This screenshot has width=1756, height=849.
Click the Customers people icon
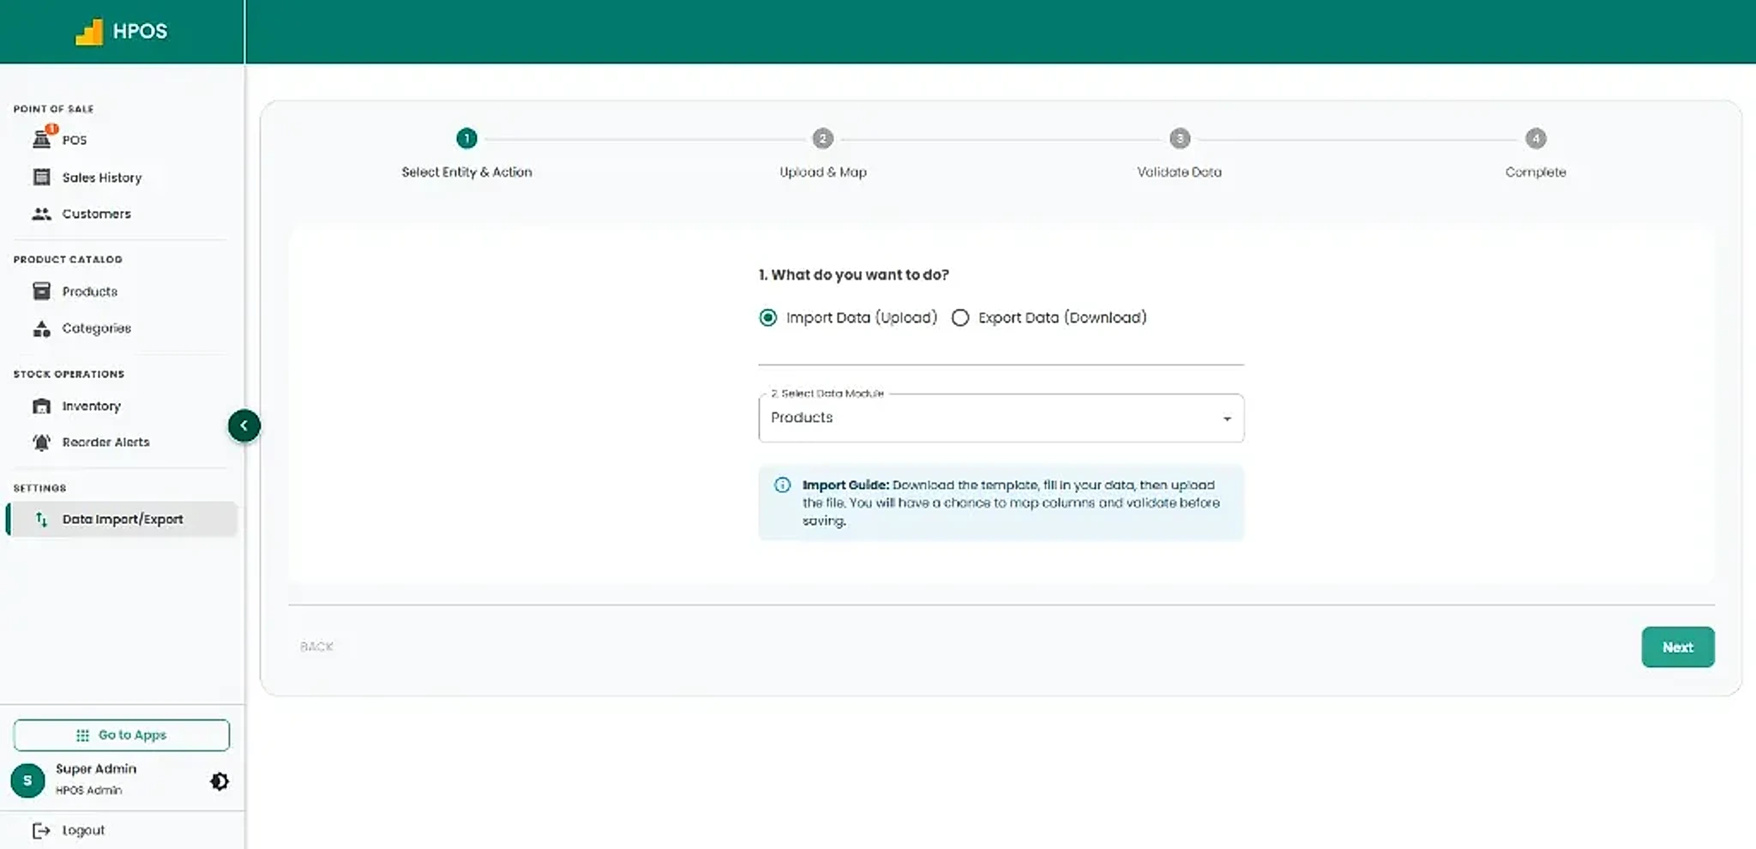pyautogui.click(x=42, y=214)
